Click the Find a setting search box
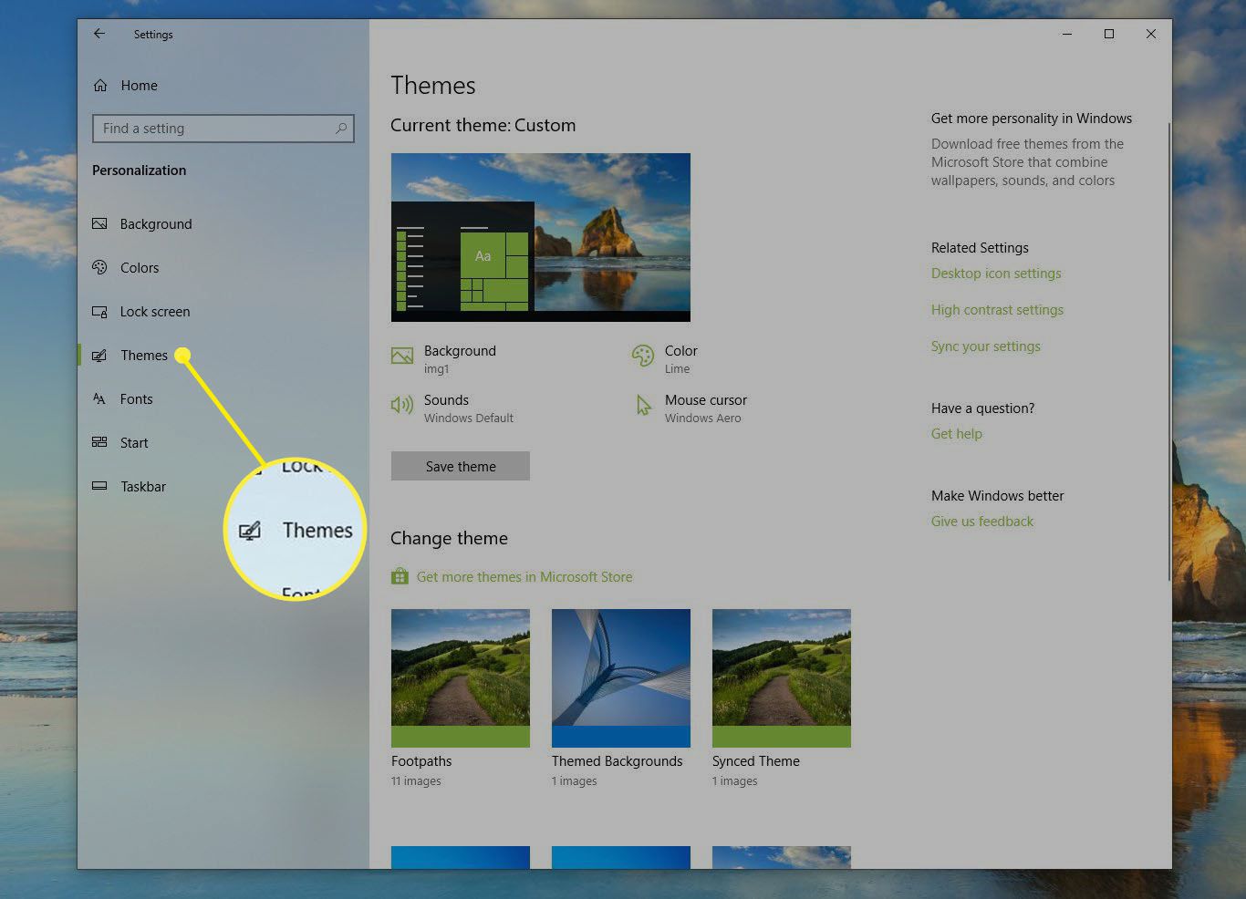 (223, 129)
